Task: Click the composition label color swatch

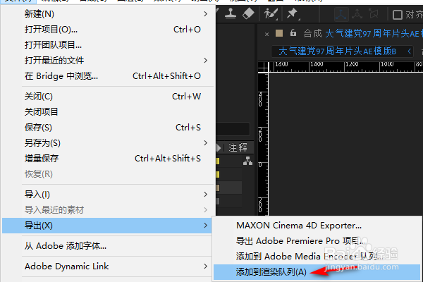Action: click(x=279, y=33)
